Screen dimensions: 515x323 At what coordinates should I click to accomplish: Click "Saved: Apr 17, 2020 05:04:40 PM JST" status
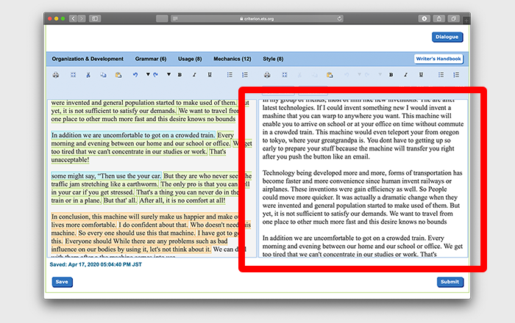point(96,264)
